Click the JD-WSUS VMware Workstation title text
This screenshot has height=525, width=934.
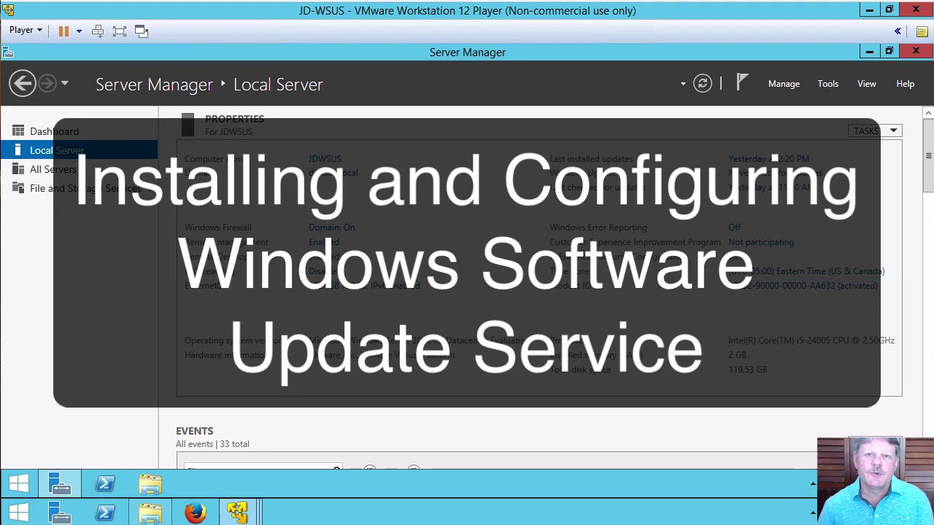point(467,10)
